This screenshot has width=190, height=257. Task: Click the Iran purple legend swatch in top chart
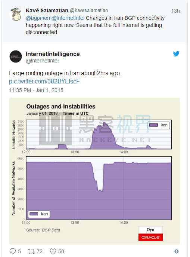click(153, 125)
